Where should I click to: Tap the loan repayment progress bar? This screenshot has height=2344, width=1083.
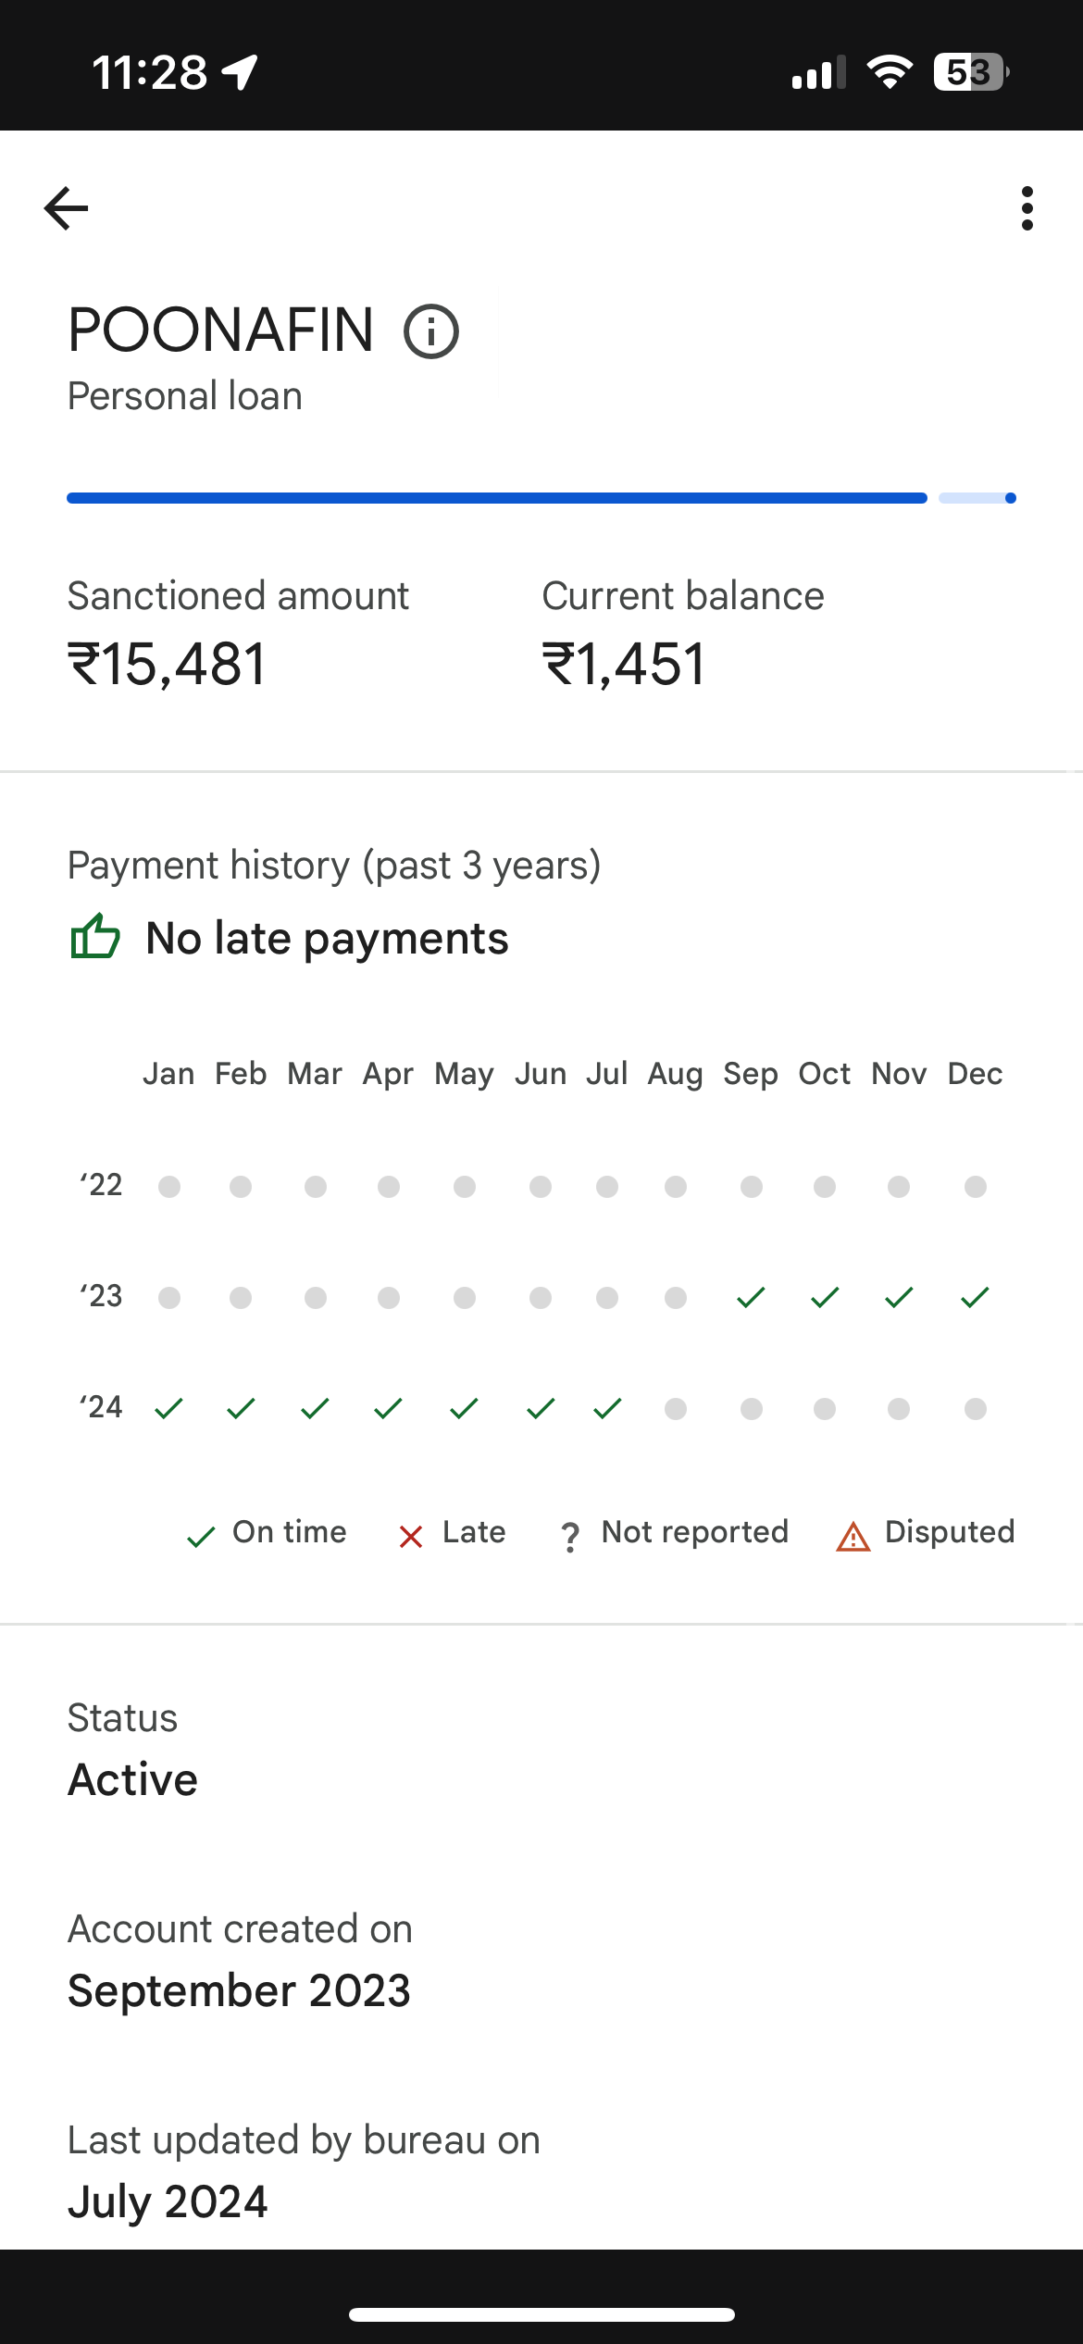[541, 498]
